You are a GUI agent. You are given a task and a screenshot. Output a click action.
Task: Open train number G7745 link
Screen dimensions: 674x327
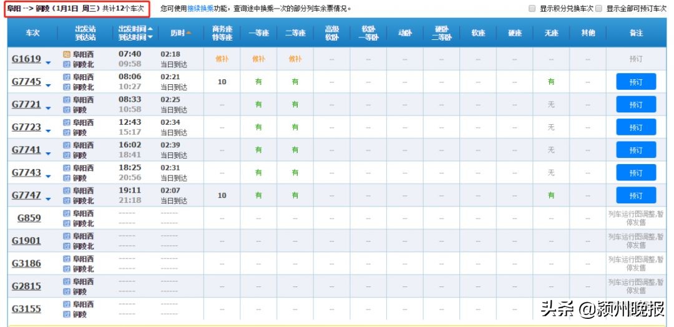pyautogui.click(x=26, y=82)
